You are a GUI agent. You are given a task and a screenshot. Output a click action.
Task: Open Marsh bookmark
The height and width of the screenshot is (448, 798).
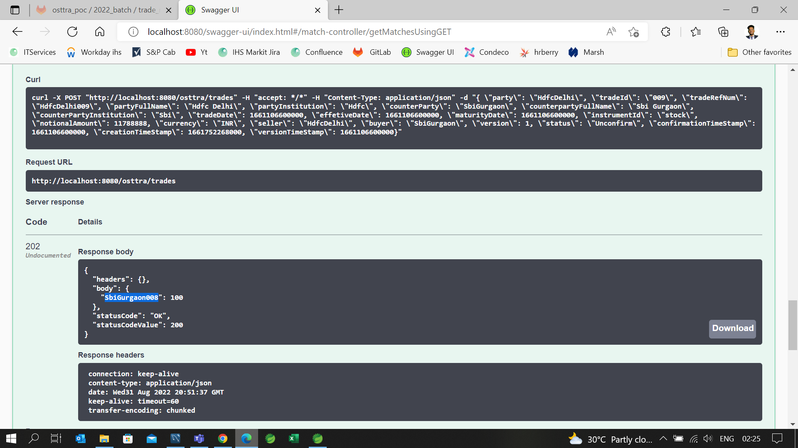586,52
